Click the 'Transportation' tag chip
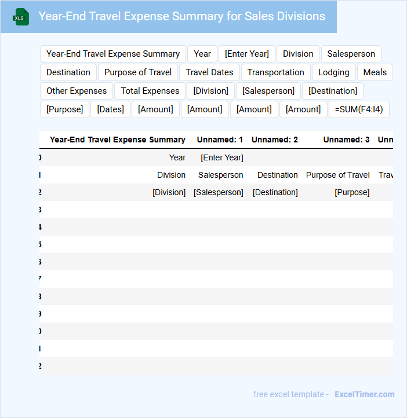This screenshot has height=418, width=407. (275, 72)
